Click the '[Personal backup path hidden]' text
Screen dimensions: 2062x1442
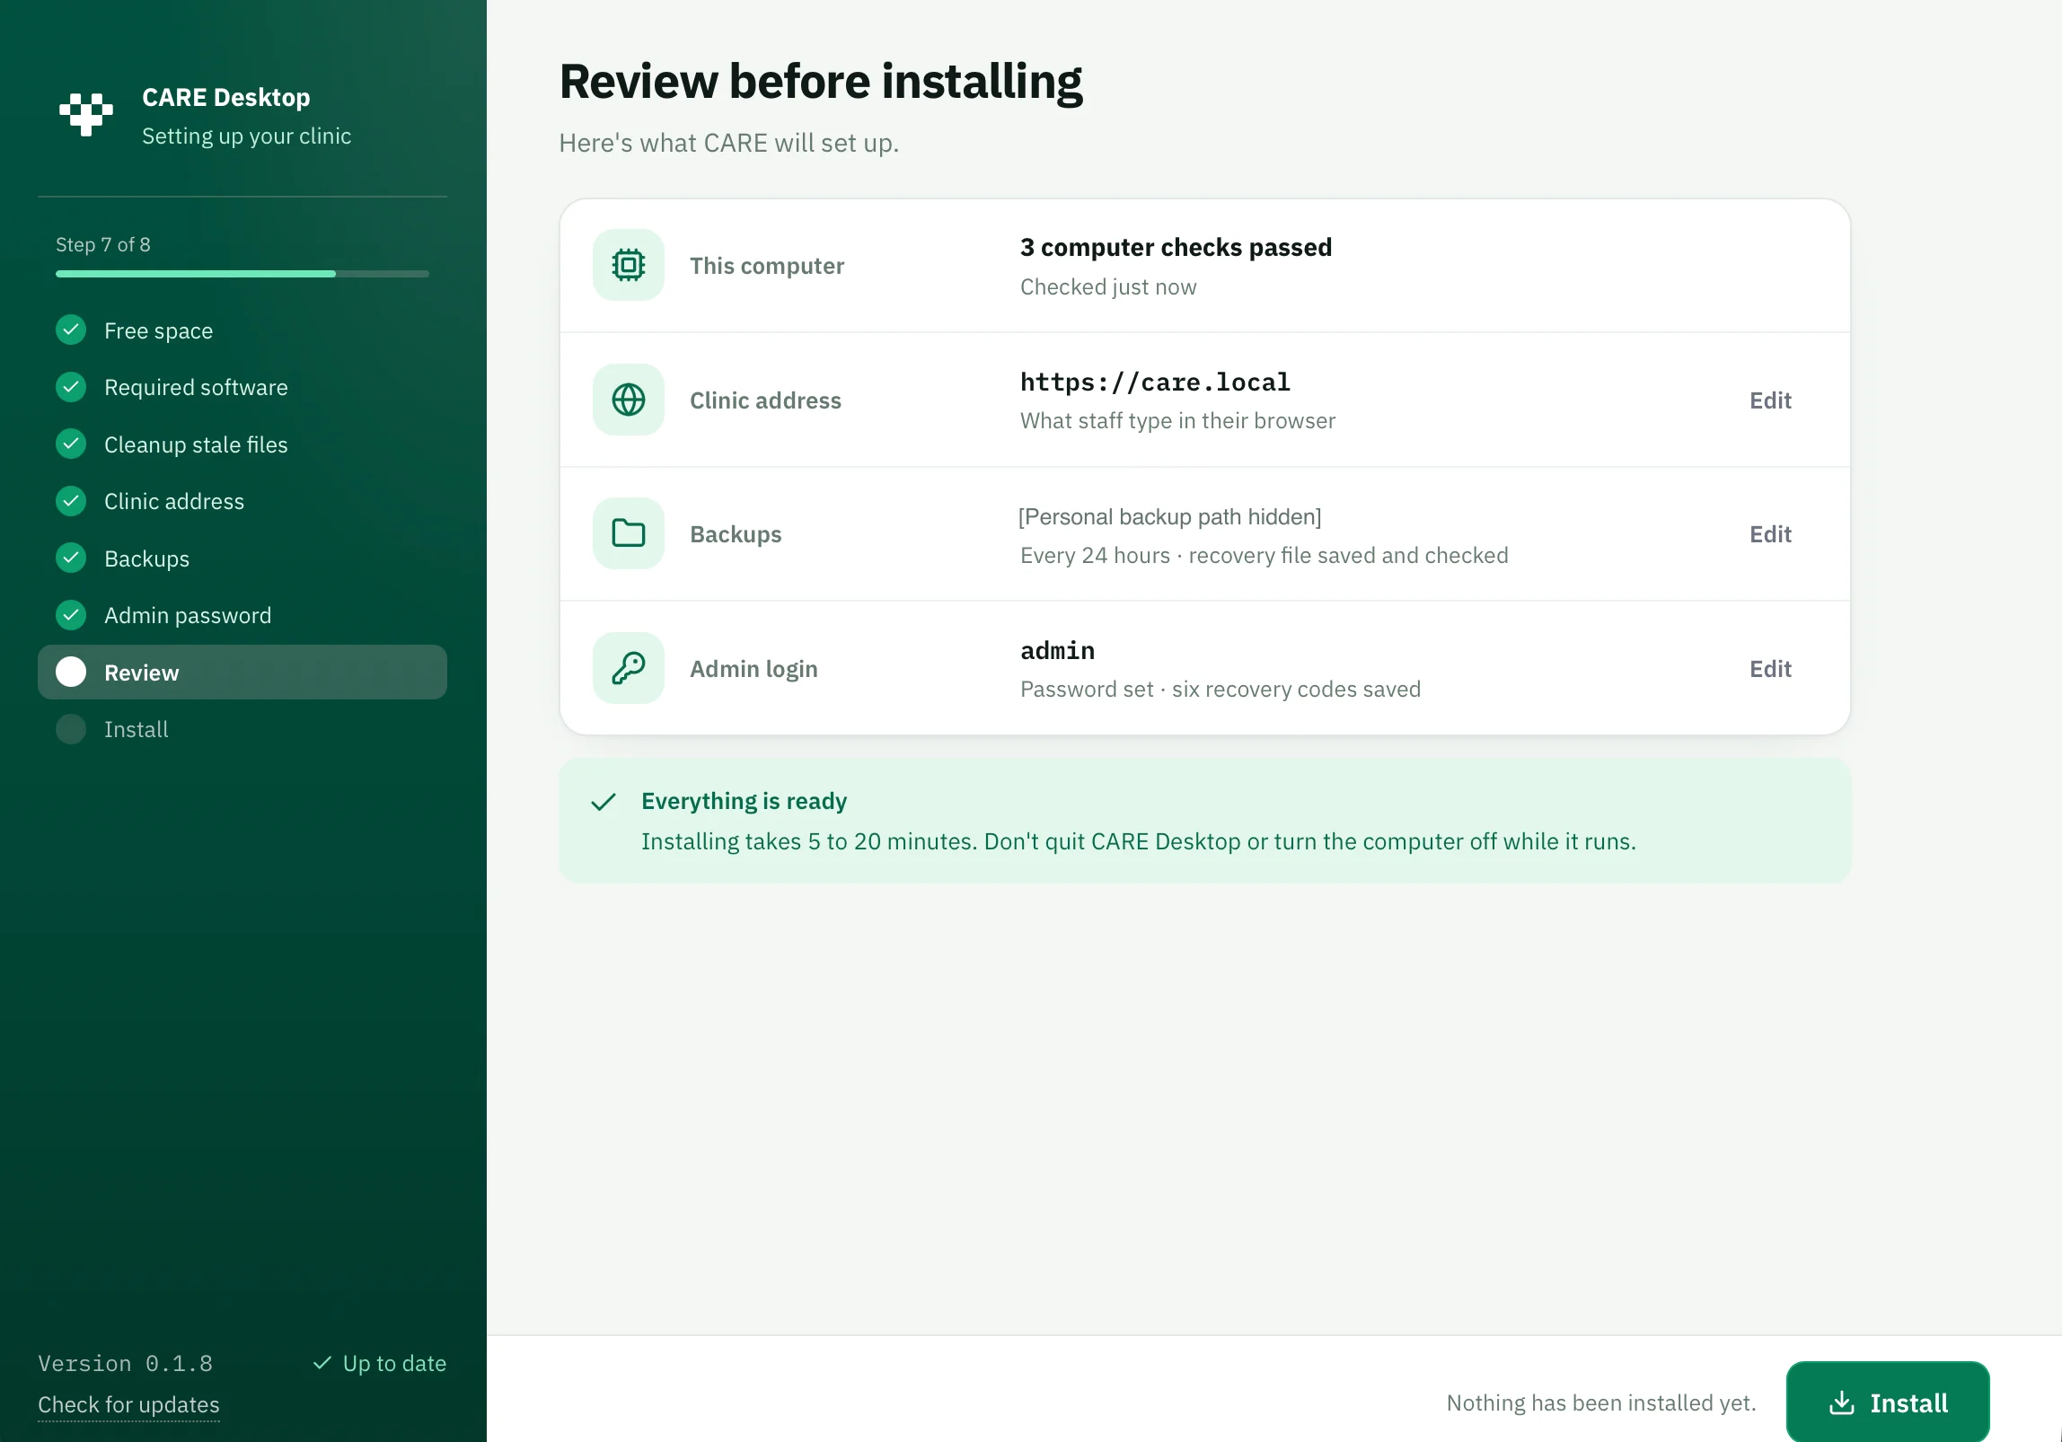(x=1170, y=516)
